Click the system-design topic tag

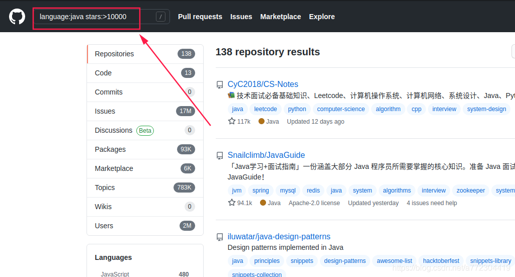tap(486, 109)
